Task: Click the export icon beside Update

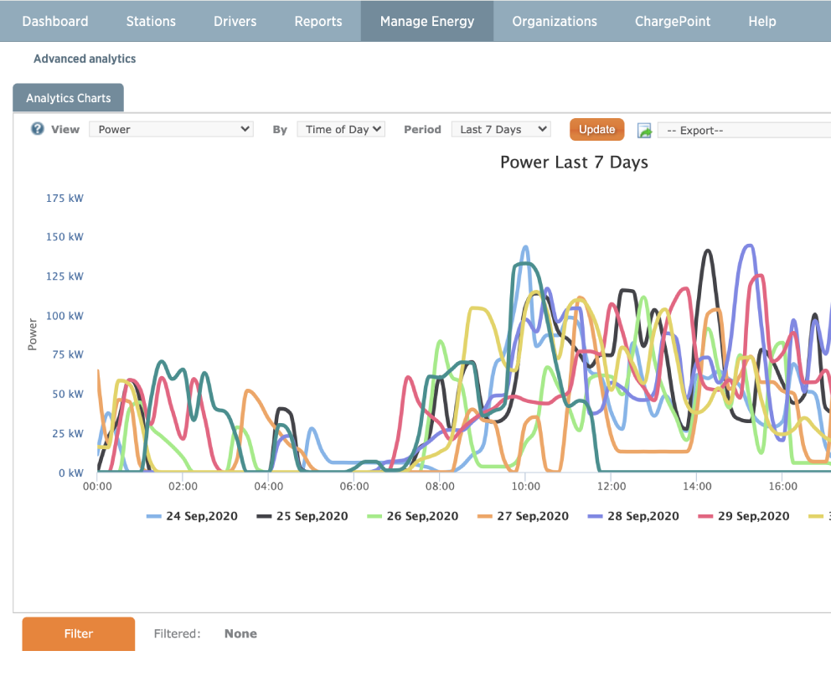Action: pos(644,130)
